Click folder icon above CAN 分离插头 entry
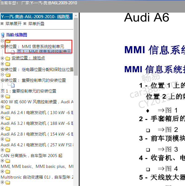 (8, 150)
